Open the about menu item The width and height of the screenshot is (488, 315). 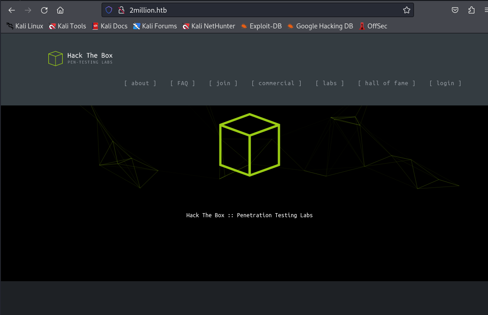[140, 83]
